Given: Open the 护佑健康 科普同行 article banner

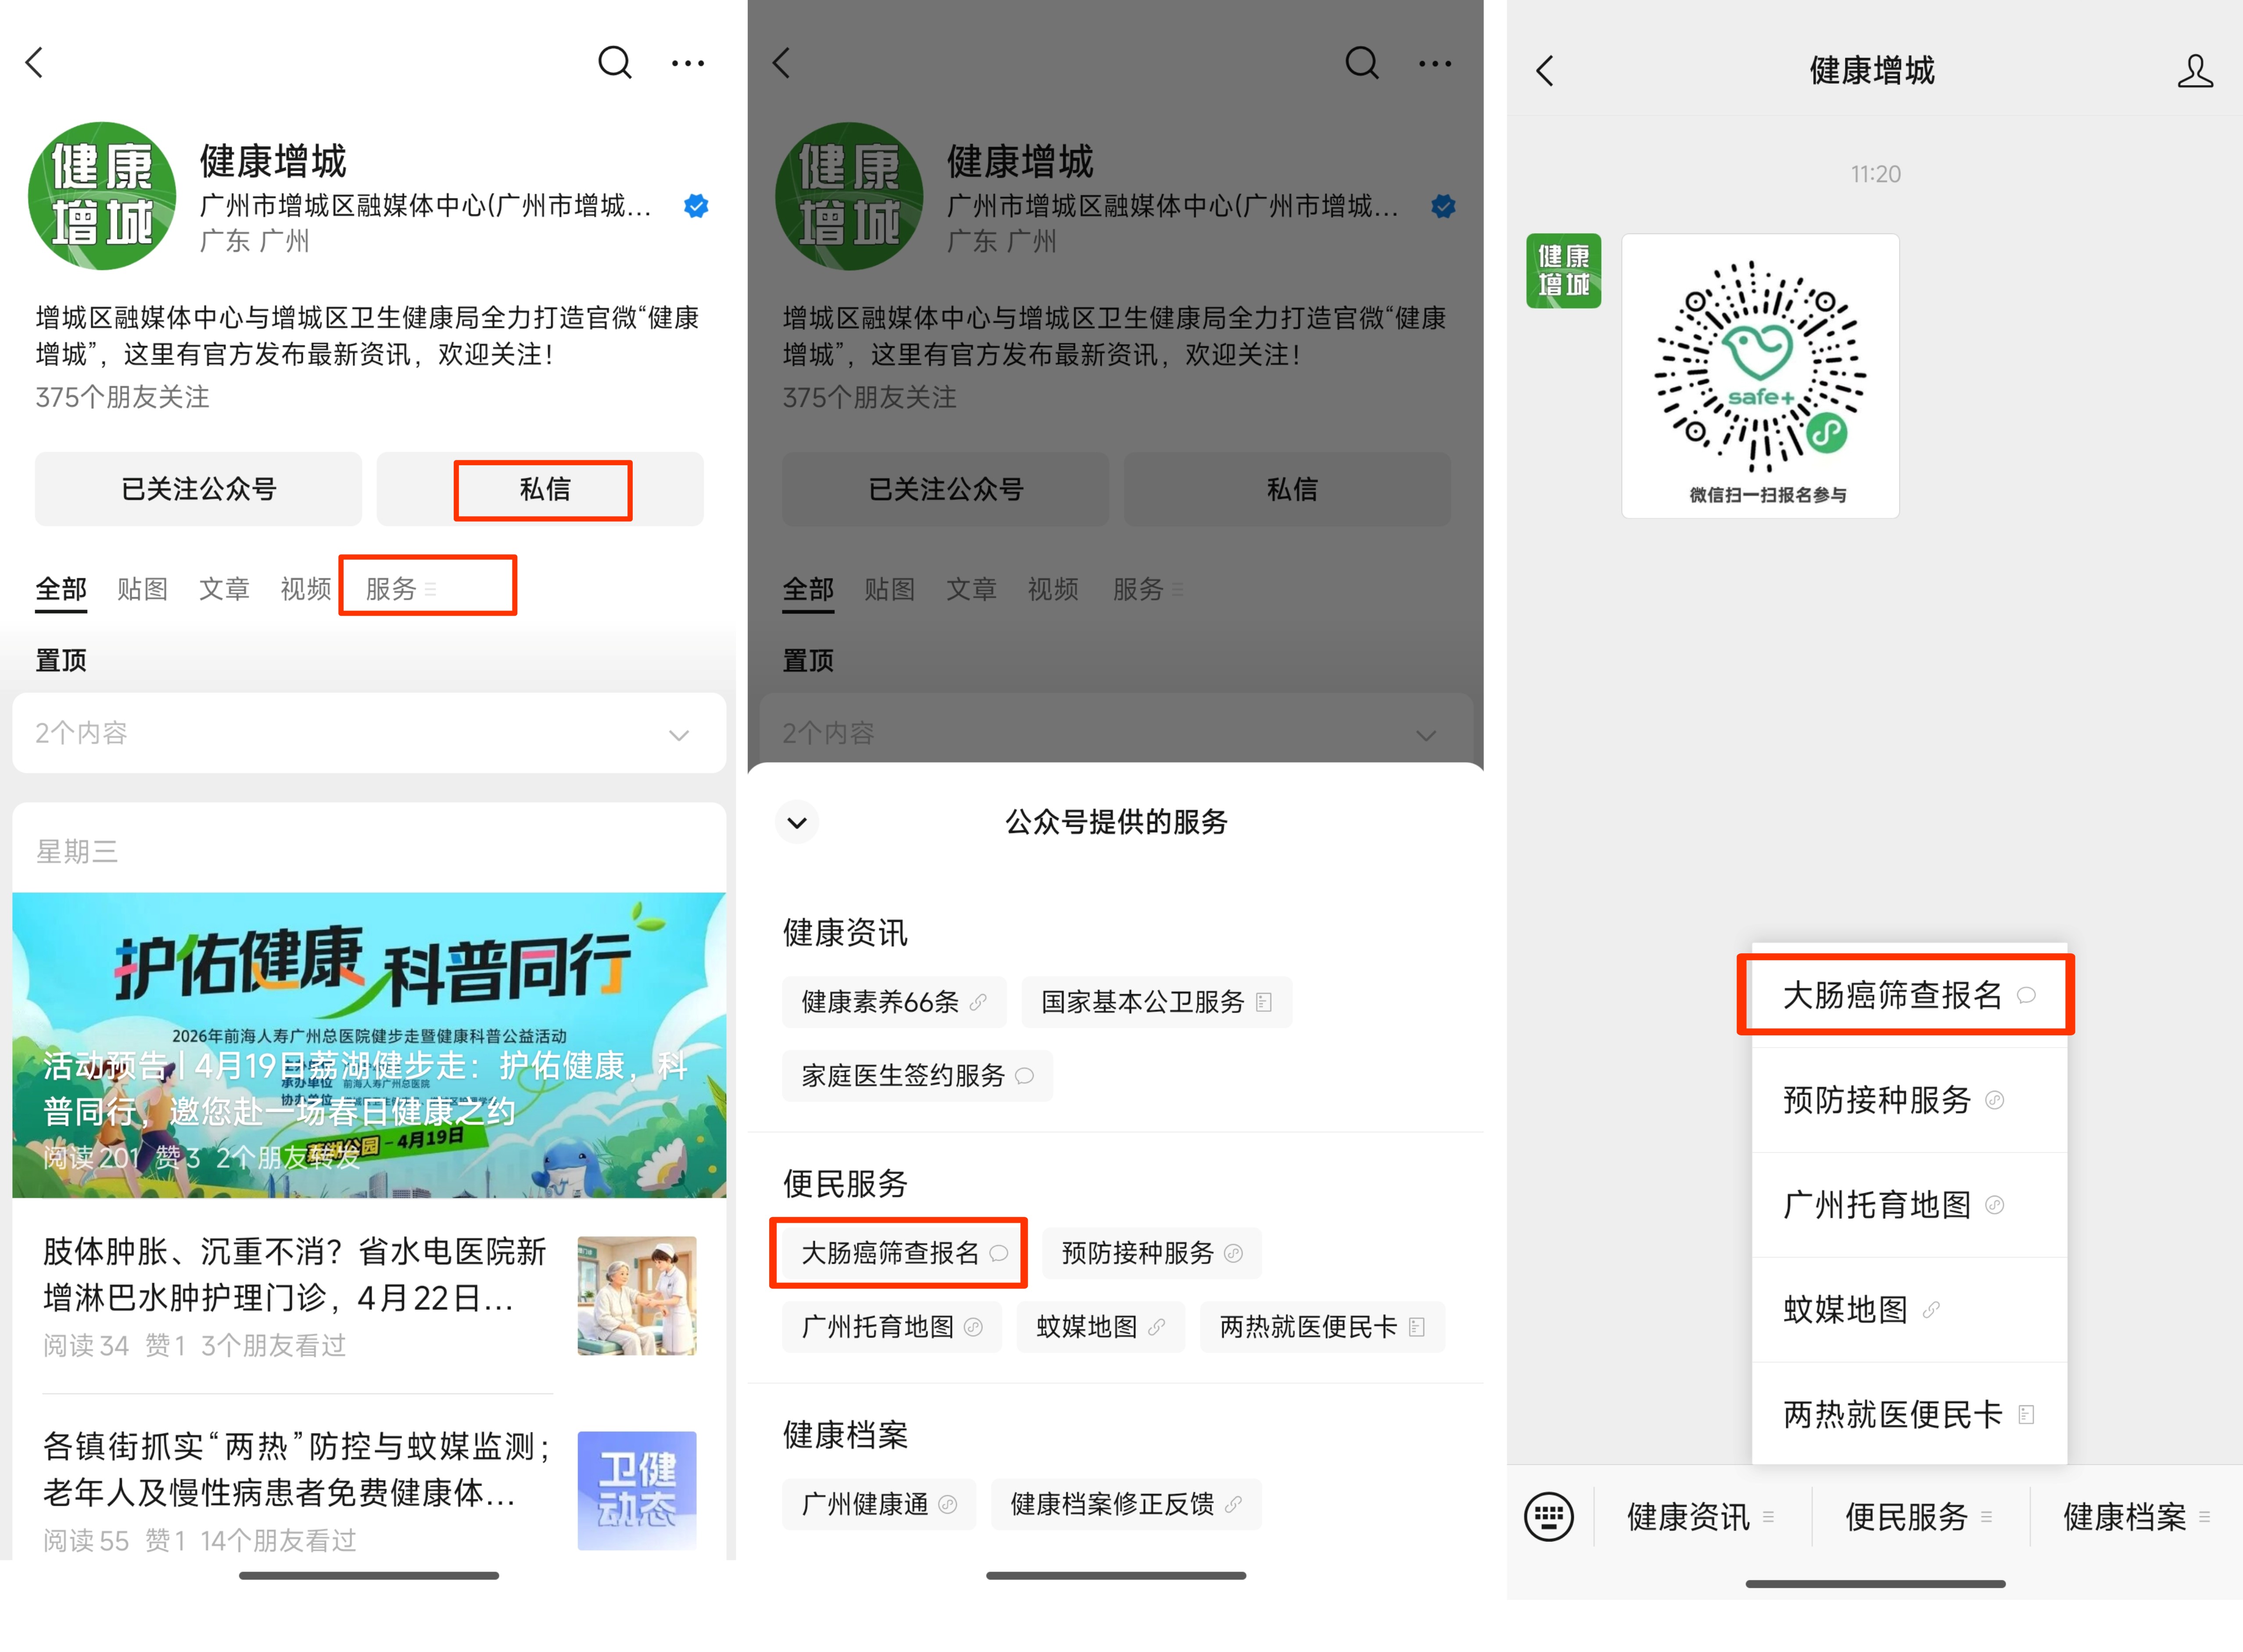Looking at the screenshot, I should (369, 1044).
